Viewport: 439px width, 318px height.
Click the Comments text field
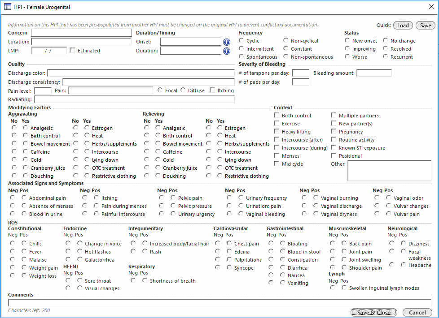tap(220, 303)
